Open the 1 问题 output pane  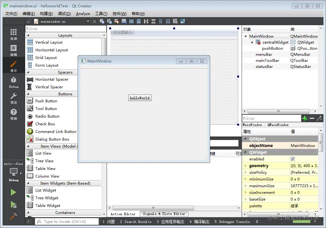pos(109,222)
